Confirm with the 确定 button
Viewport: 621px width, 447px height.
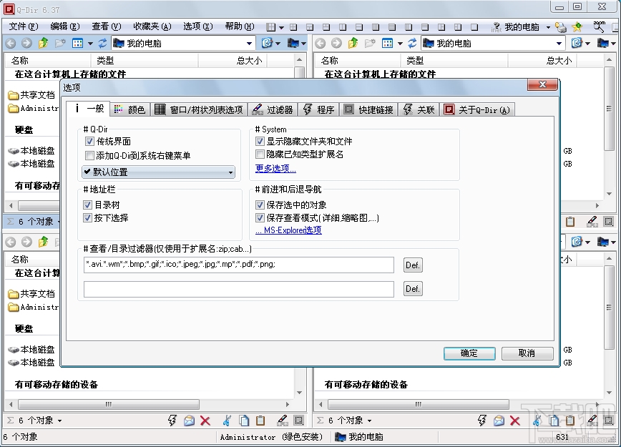pyautogui.click(x=469, y=353)
